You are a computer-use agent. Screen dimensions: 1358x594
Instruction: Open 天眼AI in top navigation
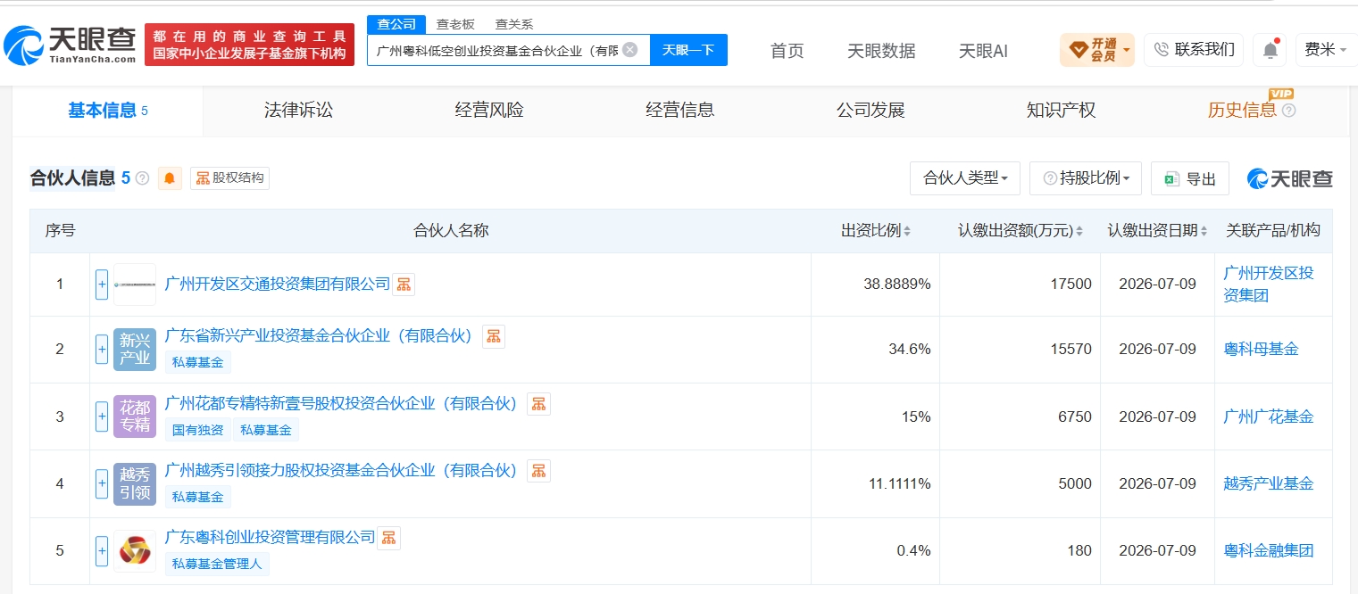tap(983, 51)
